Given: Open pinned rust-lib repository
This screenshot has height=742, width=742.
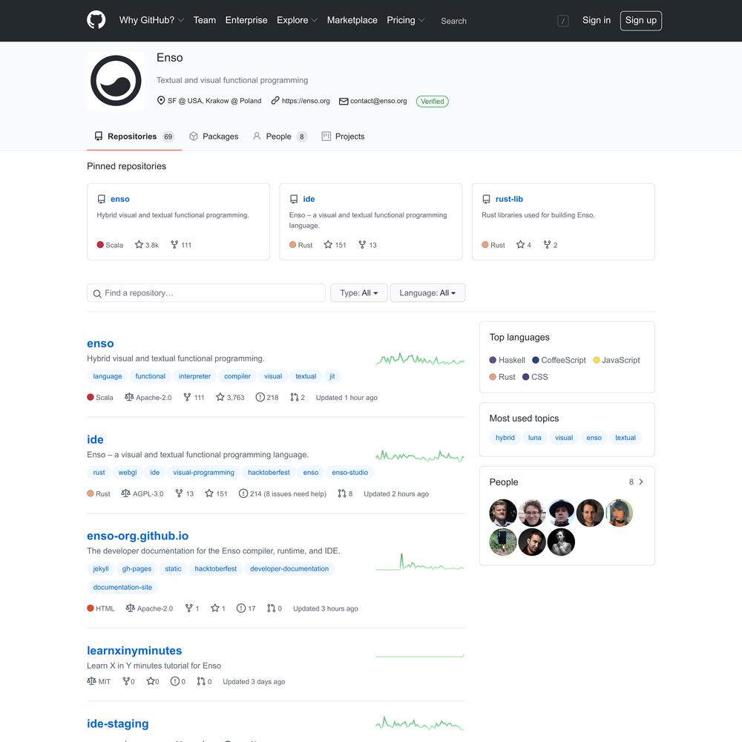Looking at the screenshot, I should coord(509,199).
